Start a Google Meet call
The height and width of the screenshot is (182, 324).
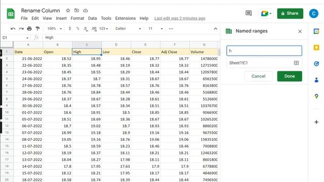click(264, 14)
